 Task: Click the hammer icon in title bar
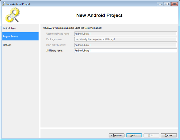[x=4, y=4]
